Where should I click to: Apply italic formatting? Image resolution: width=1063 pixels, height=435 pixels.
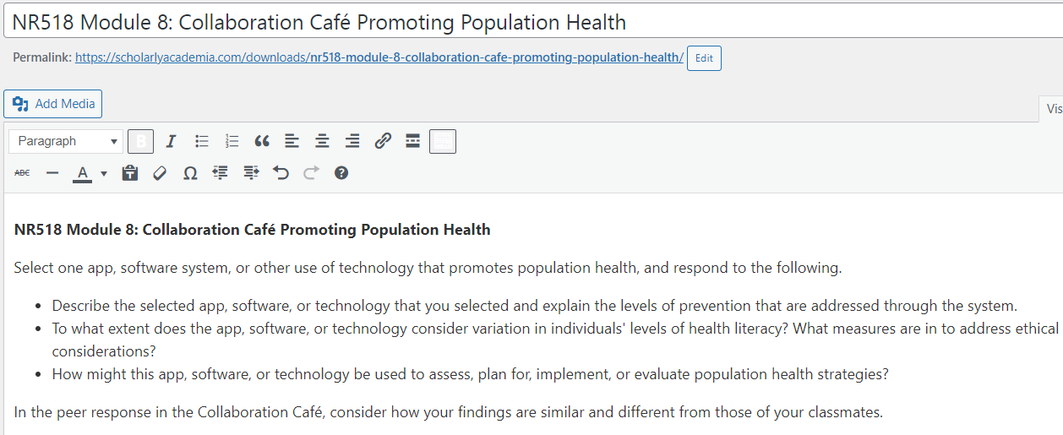[171, 141]
